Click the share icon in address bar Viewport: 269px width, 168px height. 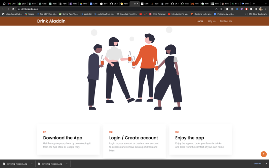[x=216, y=9]
